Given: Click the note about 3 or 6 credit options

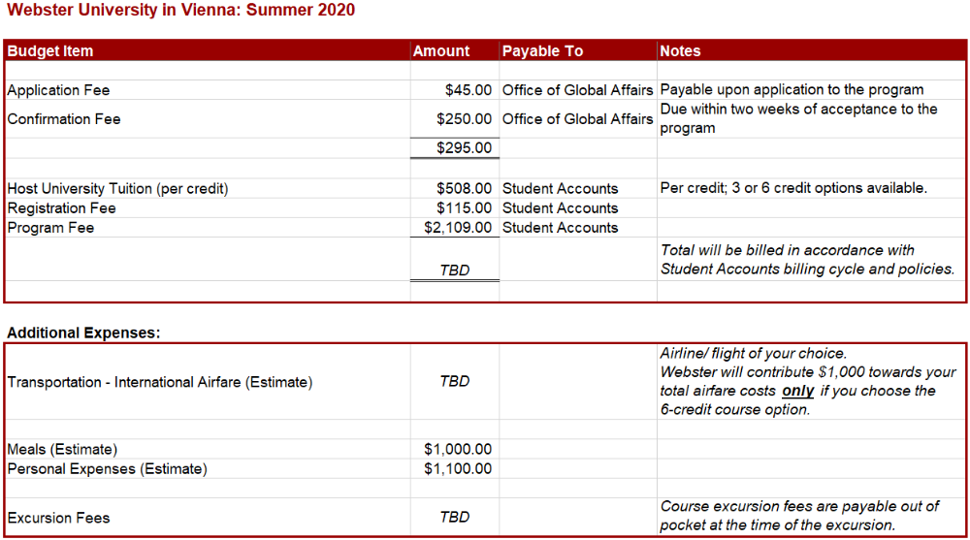Looking at the screenshot, I should point(793,188).
